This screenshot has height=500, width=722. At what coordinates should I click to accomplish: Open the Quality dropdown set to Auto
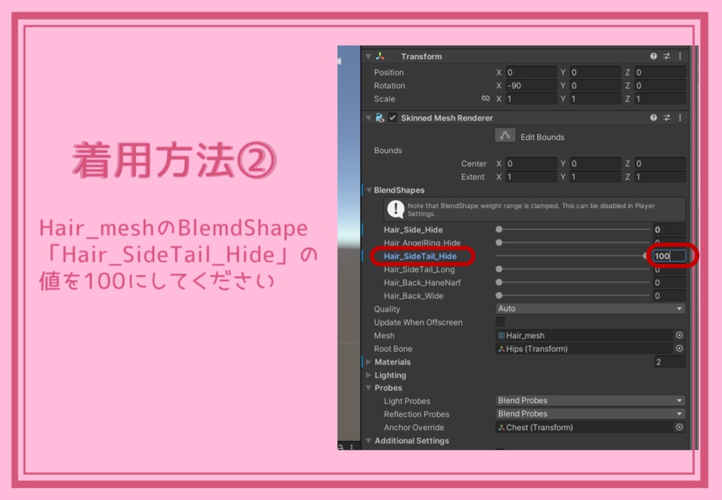click(x=589, y=309)
